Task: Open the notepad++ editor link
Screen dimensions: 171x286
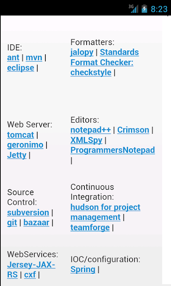Action: (x=91, y=130)
